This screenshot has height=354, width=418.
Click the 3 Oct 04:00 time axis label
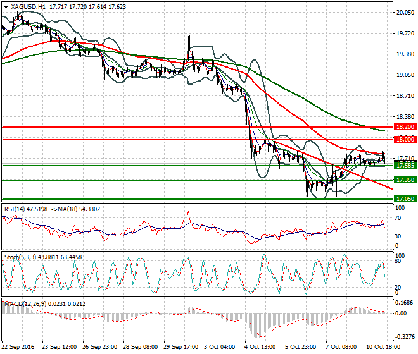click(x=220, y=347)
